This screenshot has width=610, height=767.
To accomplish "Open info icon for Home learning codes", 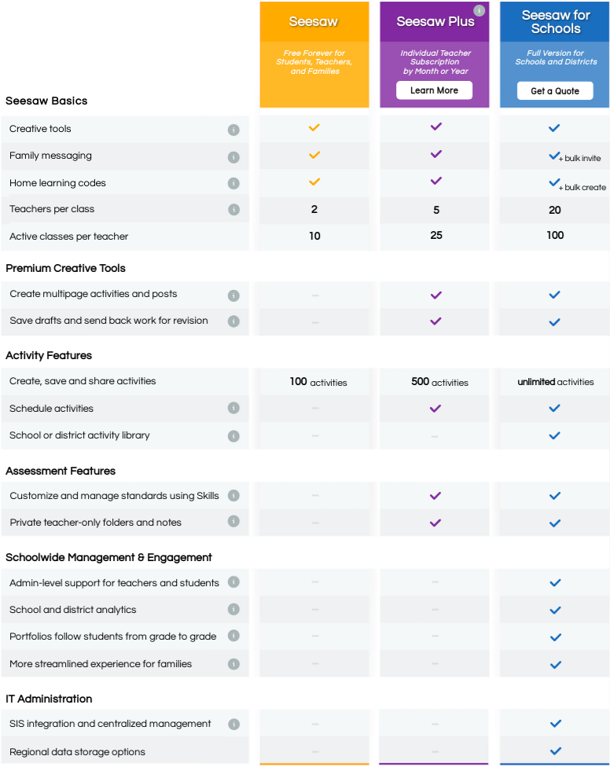I will (233, 183).
